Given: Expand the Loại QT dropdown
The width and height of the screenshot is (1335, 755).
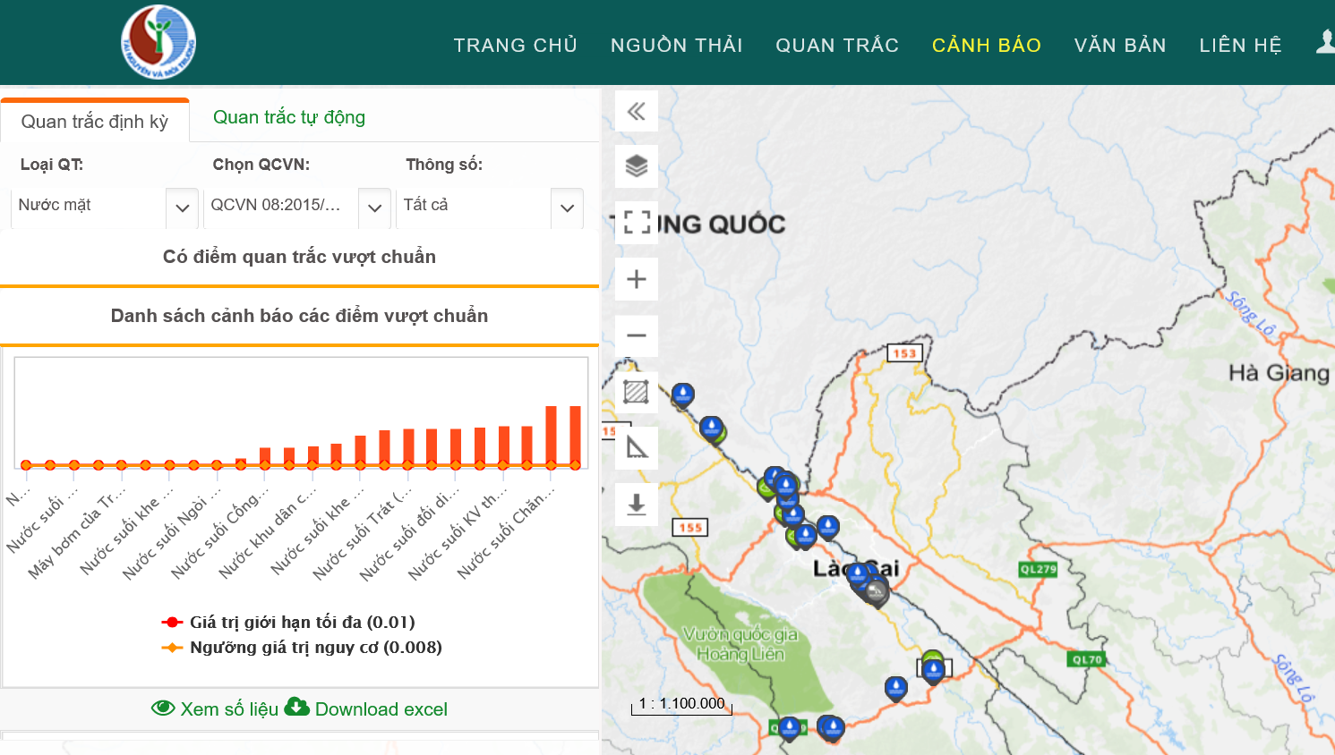Looking at the screenshot, I should tap(182, 208).
